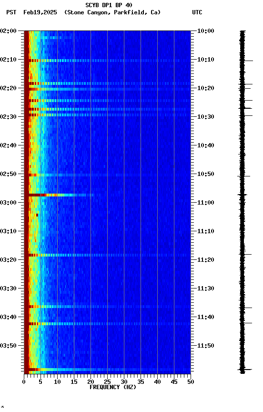Click the 45 Hz frequency tick label
Image resolution: width=263 pixels, height=412 pixels.
coord(174,382)
